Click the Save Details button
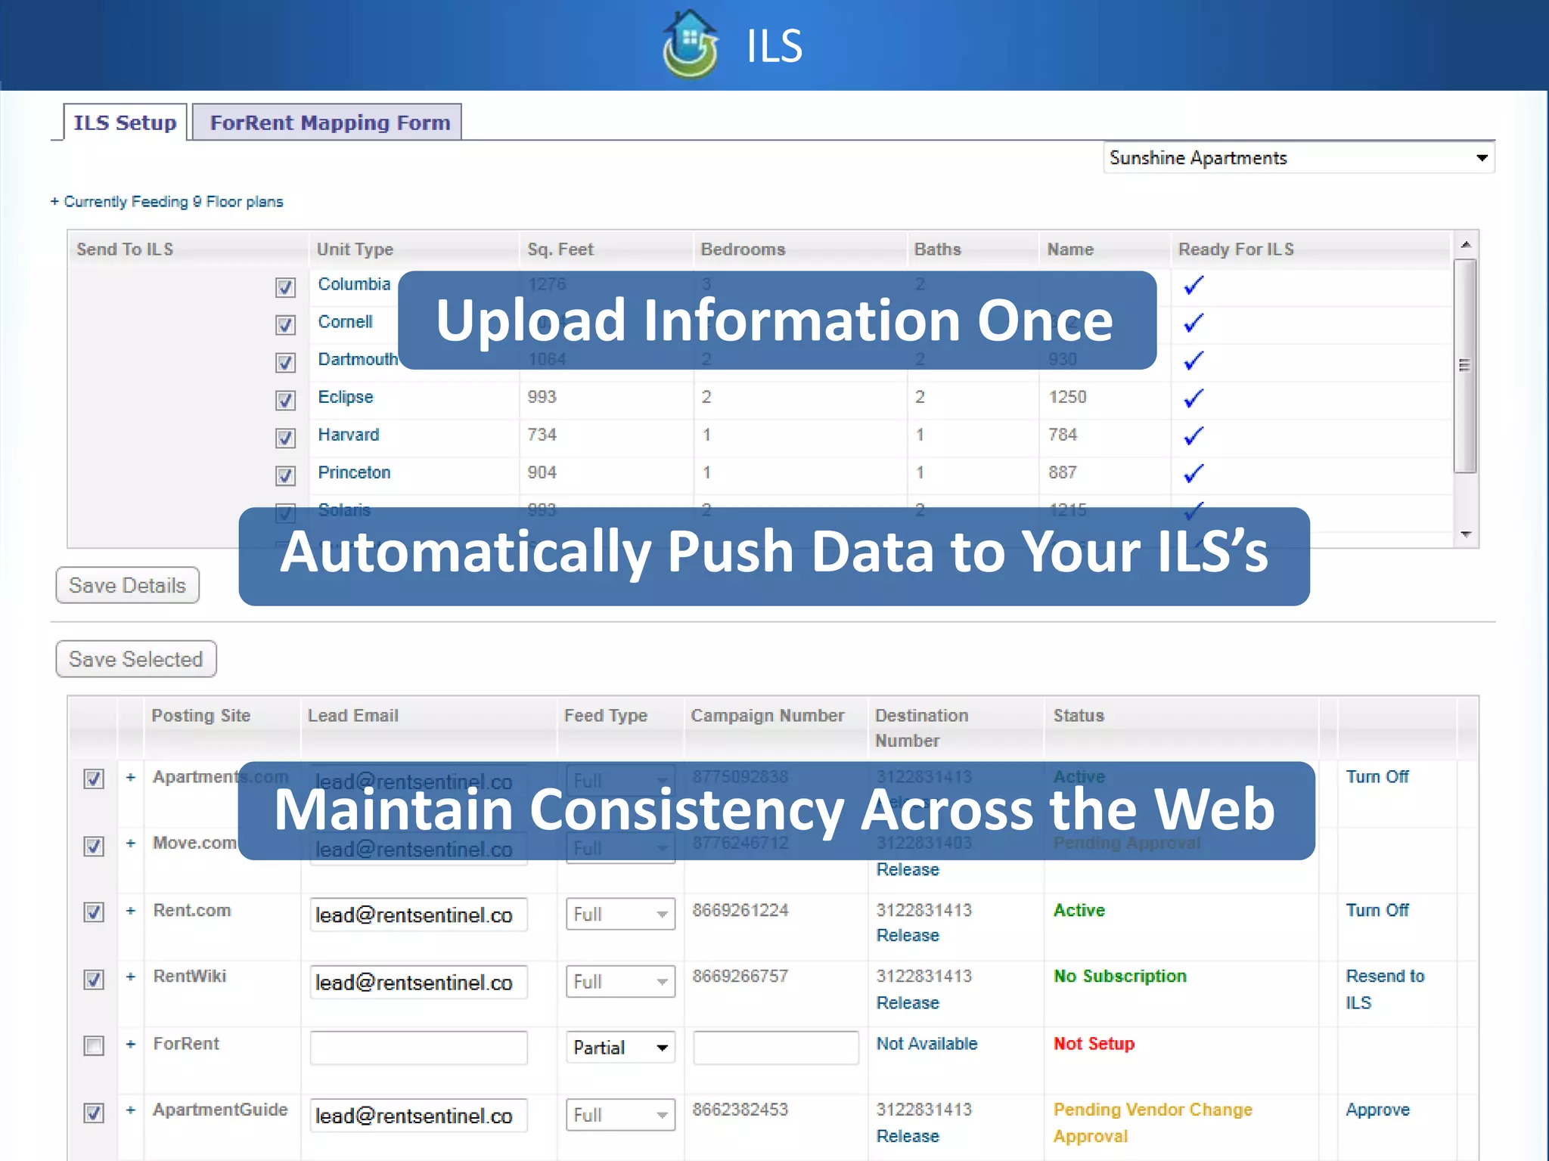 [x=127, y=585]
